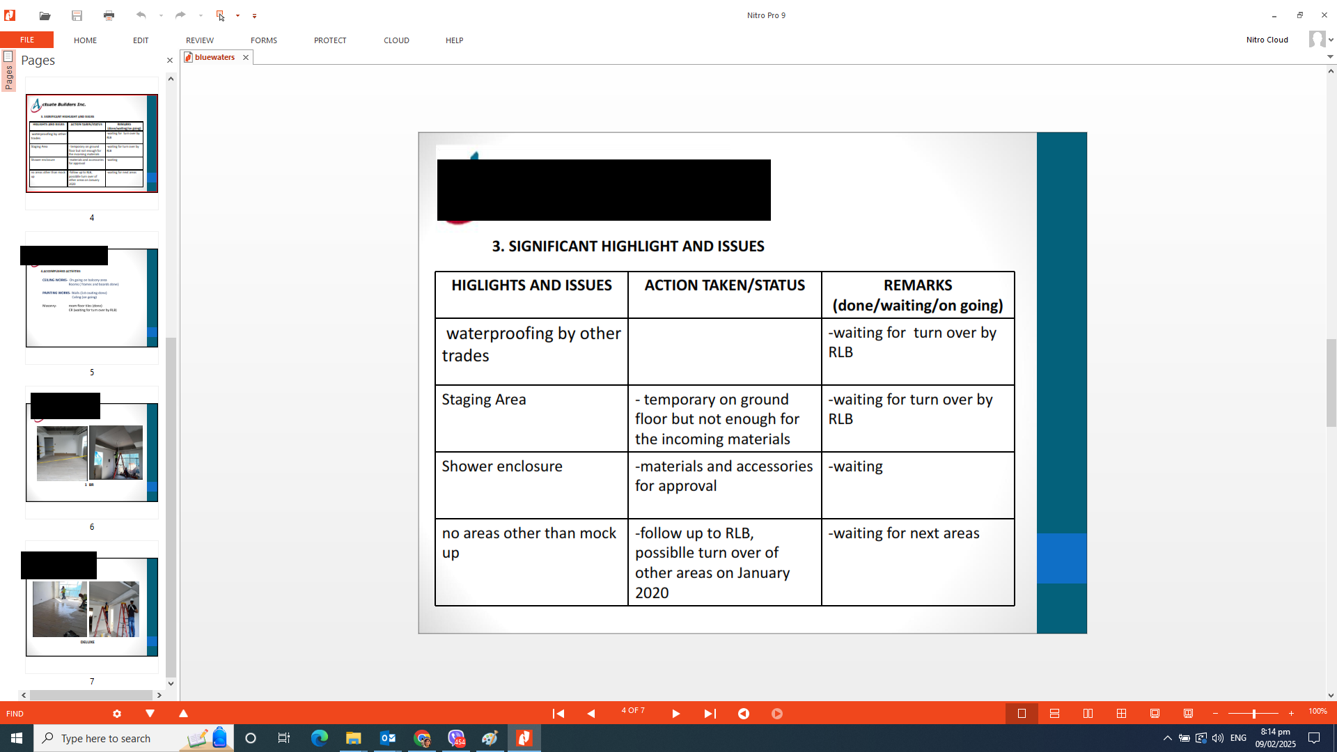Click the Open file folder icon

45,15
